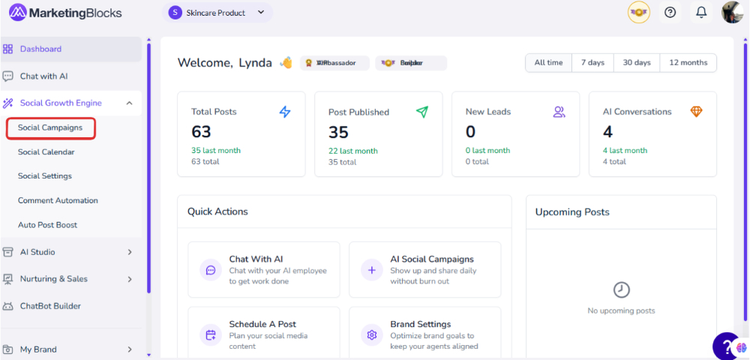Collapse the Social Growth Engine menu
The width and height of the screenshot is (750, 360).
[x=129, y=103]
